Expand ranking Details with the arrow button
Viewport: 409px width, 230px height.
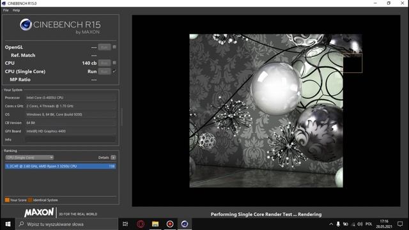coord(113,158)
